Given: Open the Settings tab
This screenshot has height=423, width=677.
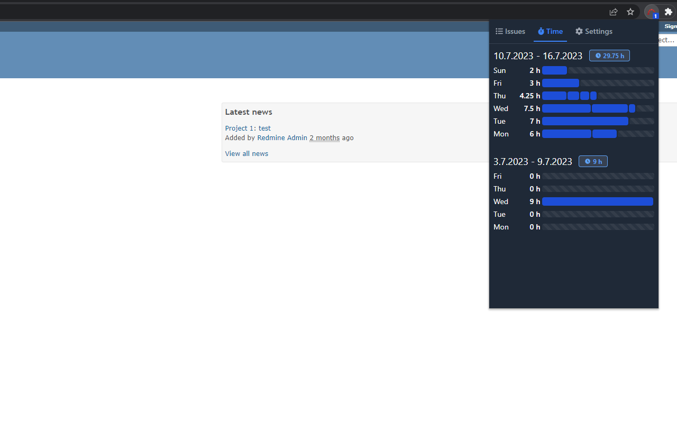Looking at the screenshot, I should click(x=594, y=31).
